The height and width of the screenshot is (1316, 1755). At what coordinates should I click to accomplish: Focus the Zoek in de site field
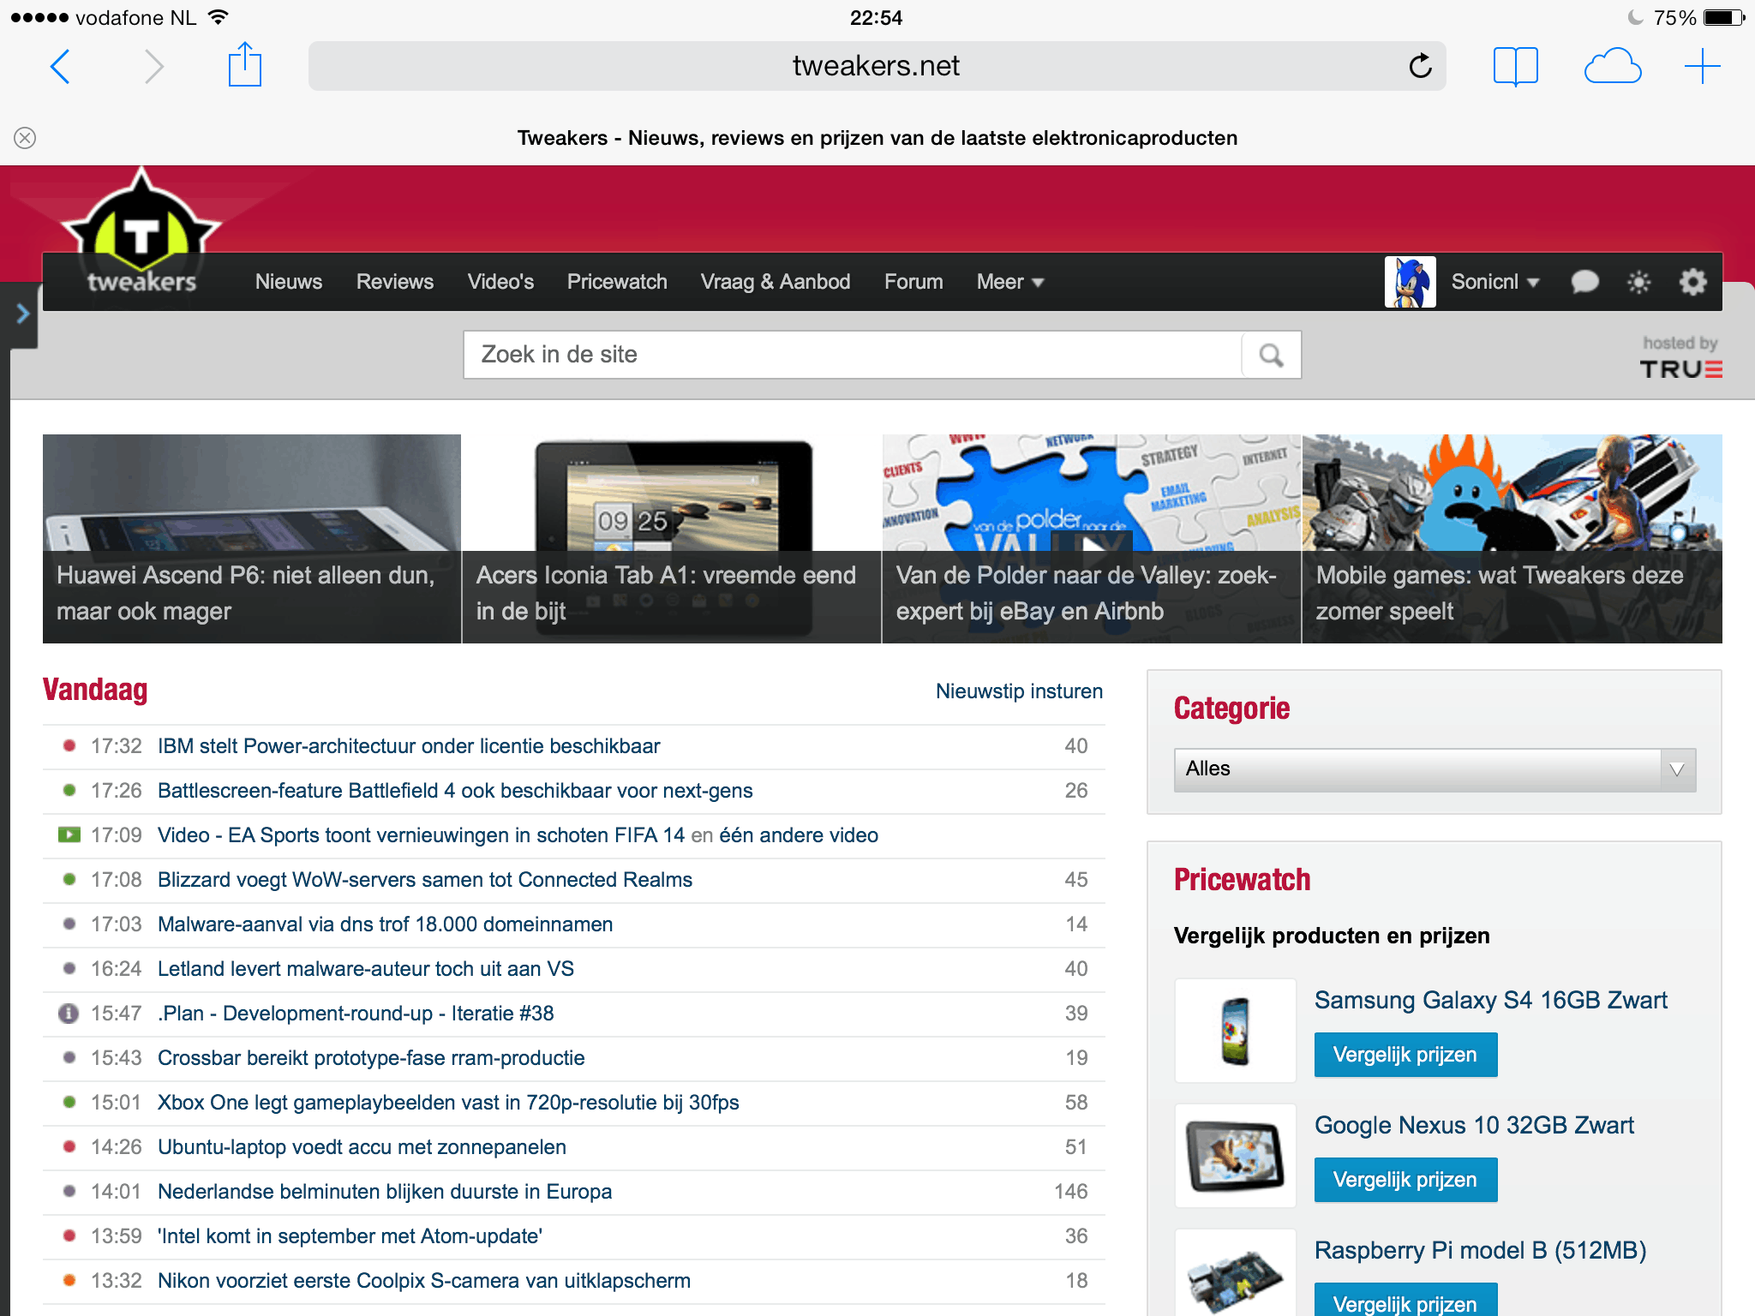point(852,355)
